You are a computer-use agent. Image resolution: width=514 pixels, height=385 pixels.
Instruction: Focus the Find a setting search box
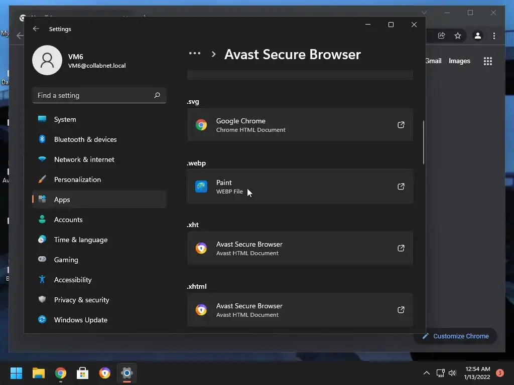coord(99,95)
